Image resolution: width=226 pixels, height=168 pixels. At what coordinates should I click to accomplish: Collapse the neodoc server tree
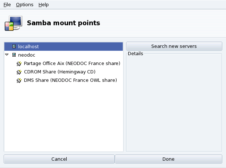point(7,55)
